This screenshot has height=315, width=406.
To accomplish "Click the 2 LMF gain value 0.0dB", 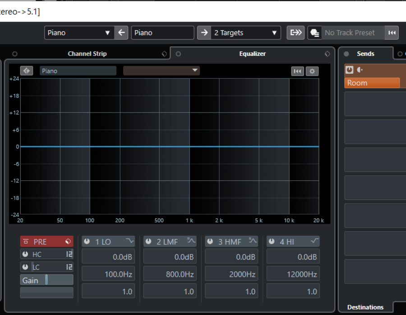I will (170, 256).
